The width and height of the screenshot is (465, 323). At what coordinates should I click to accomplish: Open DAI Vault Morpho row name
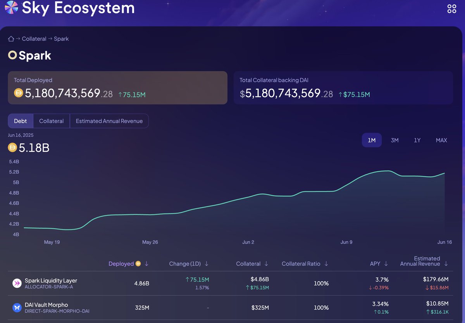click(x=46, y=305)
